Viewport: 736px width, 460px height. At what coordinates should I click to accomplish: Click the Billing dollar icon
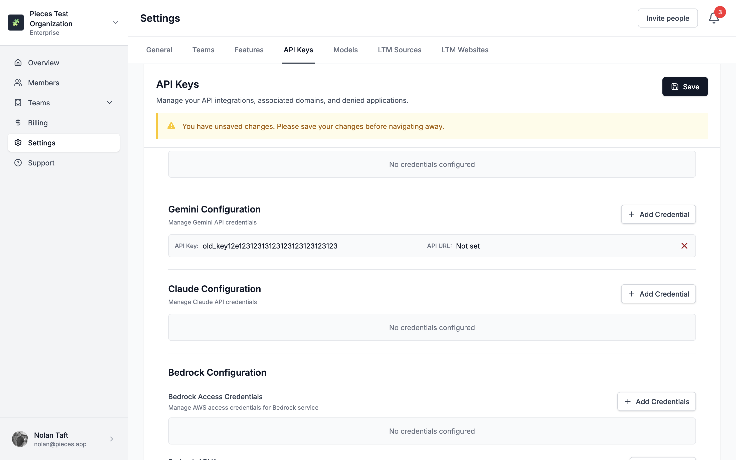pyautogui.click(x=18, y=123)
